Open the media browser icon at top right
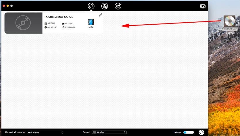Screen dimensions: 240x136 click(203, 6)
